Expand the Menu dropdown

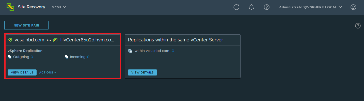59,7
